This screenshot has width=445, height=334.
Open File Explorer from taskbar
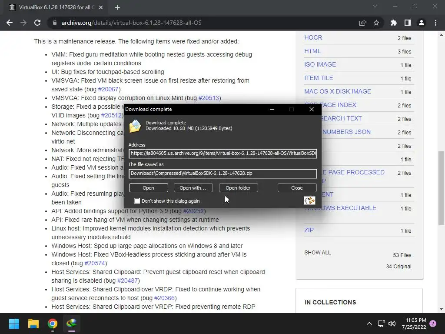pos(33,324)
